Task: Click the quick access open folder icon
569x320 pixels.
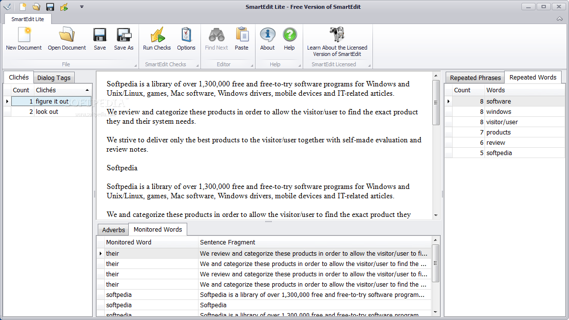Action: (x=36, y=7)
